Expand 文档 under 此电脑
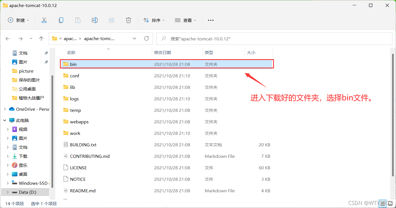This screenshot has height=208, width=396. click(8, 147)
